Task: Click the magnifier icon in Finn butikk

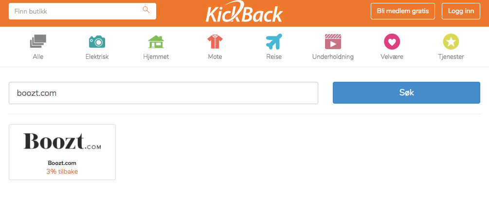Action: click(x=146, y=10)
